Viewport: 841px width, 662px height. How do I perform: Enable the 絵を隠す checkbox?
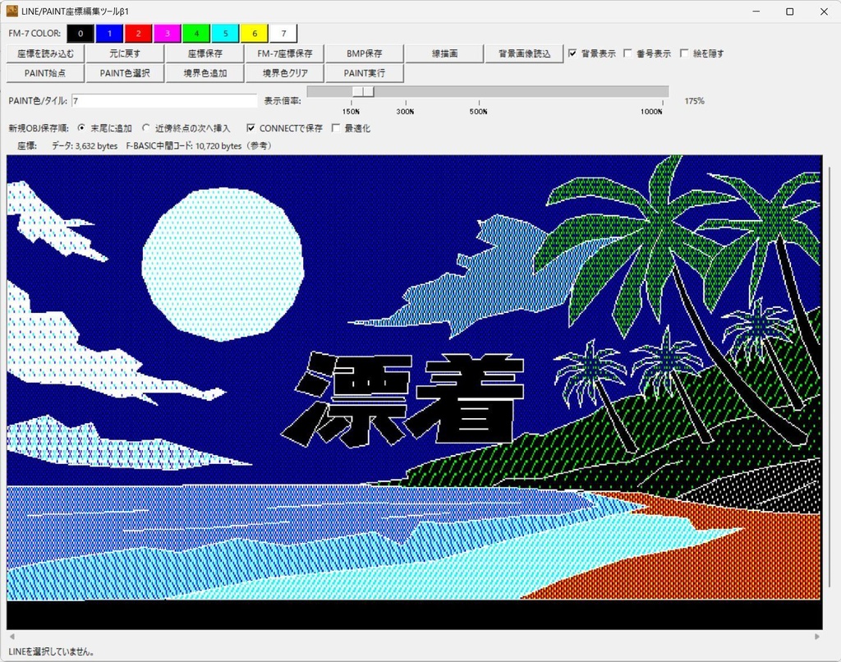coord(684,53)
